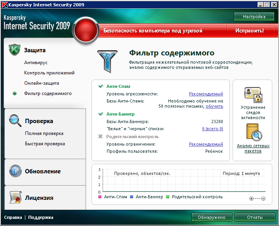
Task: Click the magnifying glass Проверка icon
Action: click(15, 121)
